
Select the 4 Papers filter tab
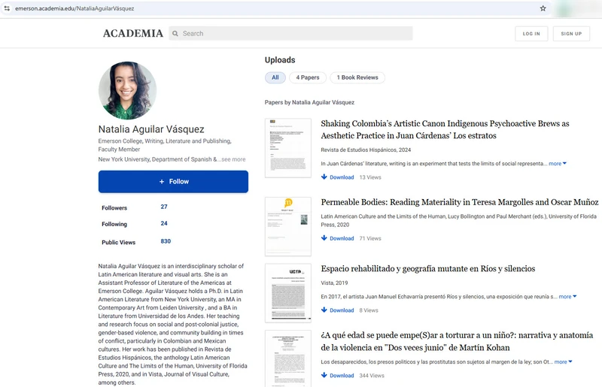click(x=308, y=77)
